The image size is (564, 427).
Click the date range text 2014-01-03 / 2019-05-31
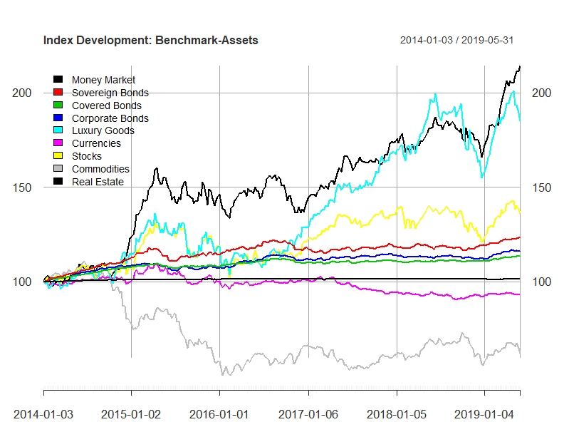click(456, 40)
